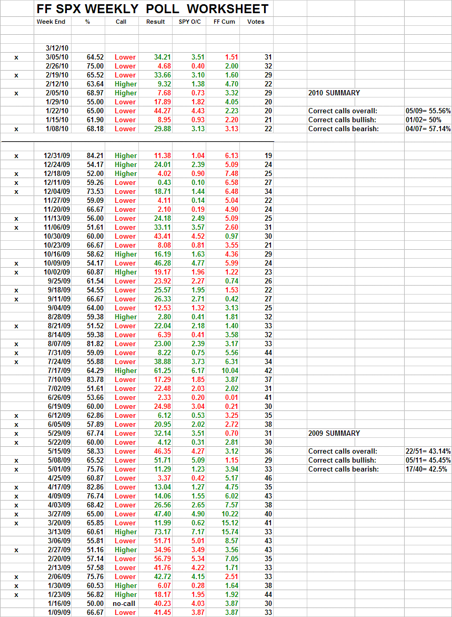Click Result value 2.80 in 8/28/09 row
The height and width of the screenshot is (617, 452).
tap(164, 317)
